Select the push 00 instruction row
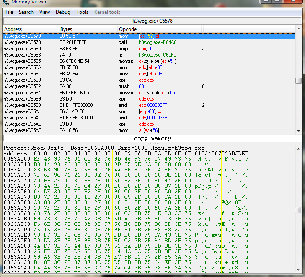Screen dimensions: 305x277 point(105,86)
